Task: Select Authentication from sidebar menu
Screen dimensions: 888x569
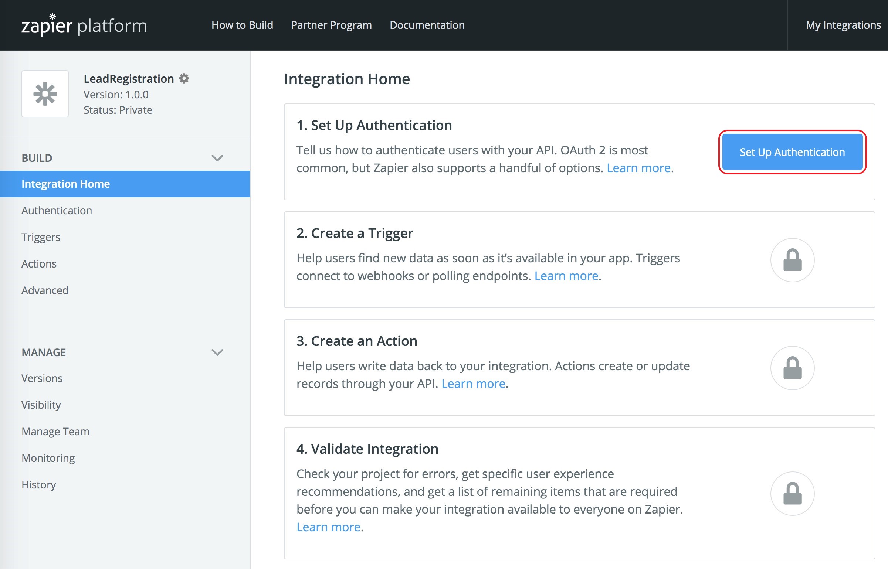Action: 56,210
